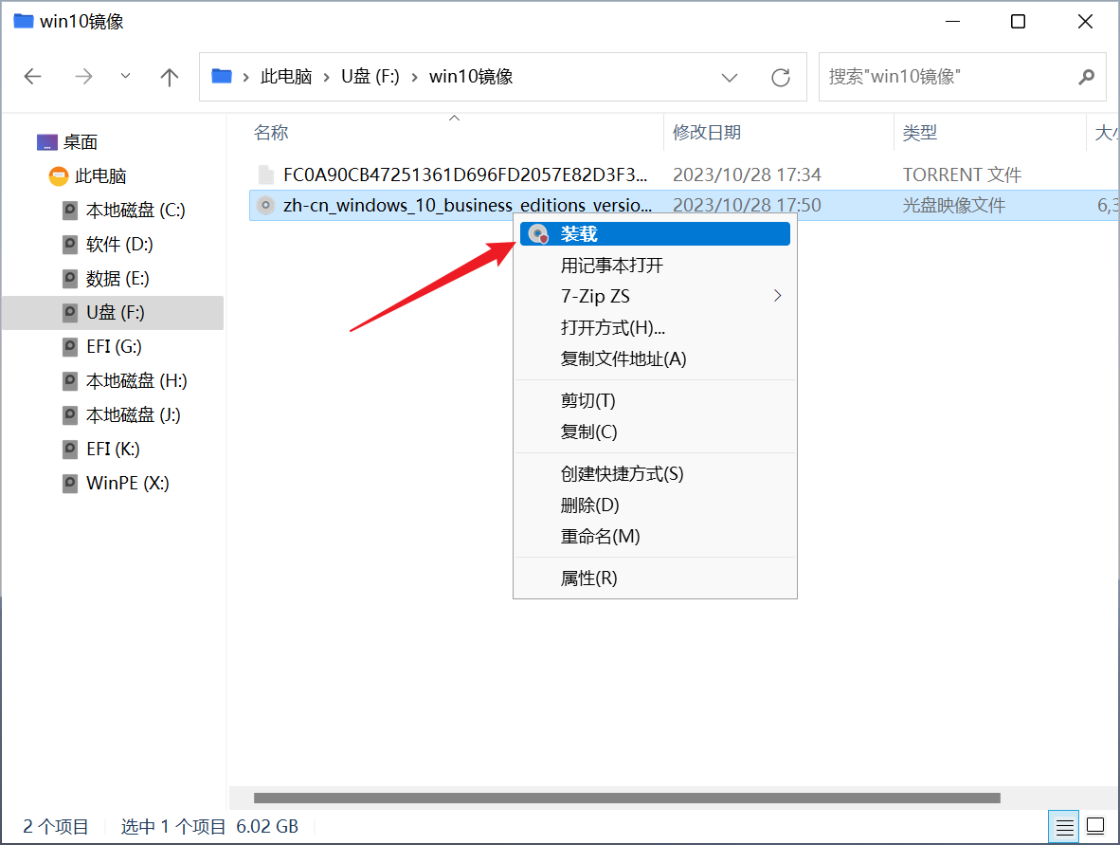This screenshot has width=1120, height=845.
Task: Select 此电脑 in the navigation pane
Action: (100, 175)
